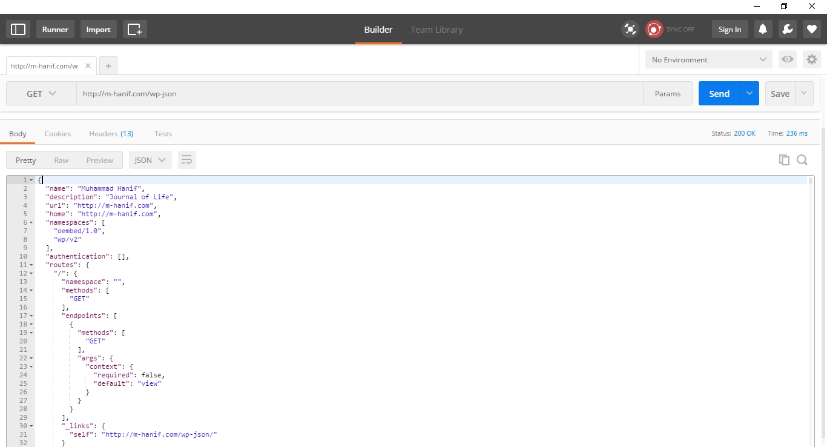827x447 pixels.
Task: Click the Sign In button
Action: [x=730, y=29]
